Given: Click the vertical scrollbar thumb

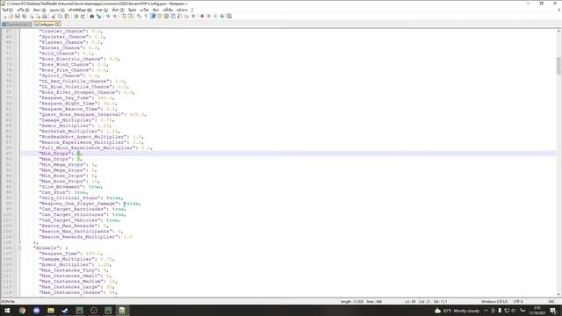Looking at the screenshot, I should (x=558, y=66).
